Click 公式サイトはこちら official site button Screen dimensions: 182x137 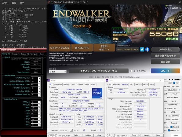click(x=60, y=48)
